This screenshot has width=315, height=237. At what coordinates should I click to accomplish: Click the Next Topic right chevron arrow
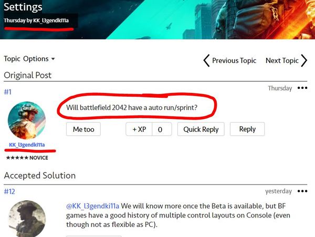[x=304, y=60]
